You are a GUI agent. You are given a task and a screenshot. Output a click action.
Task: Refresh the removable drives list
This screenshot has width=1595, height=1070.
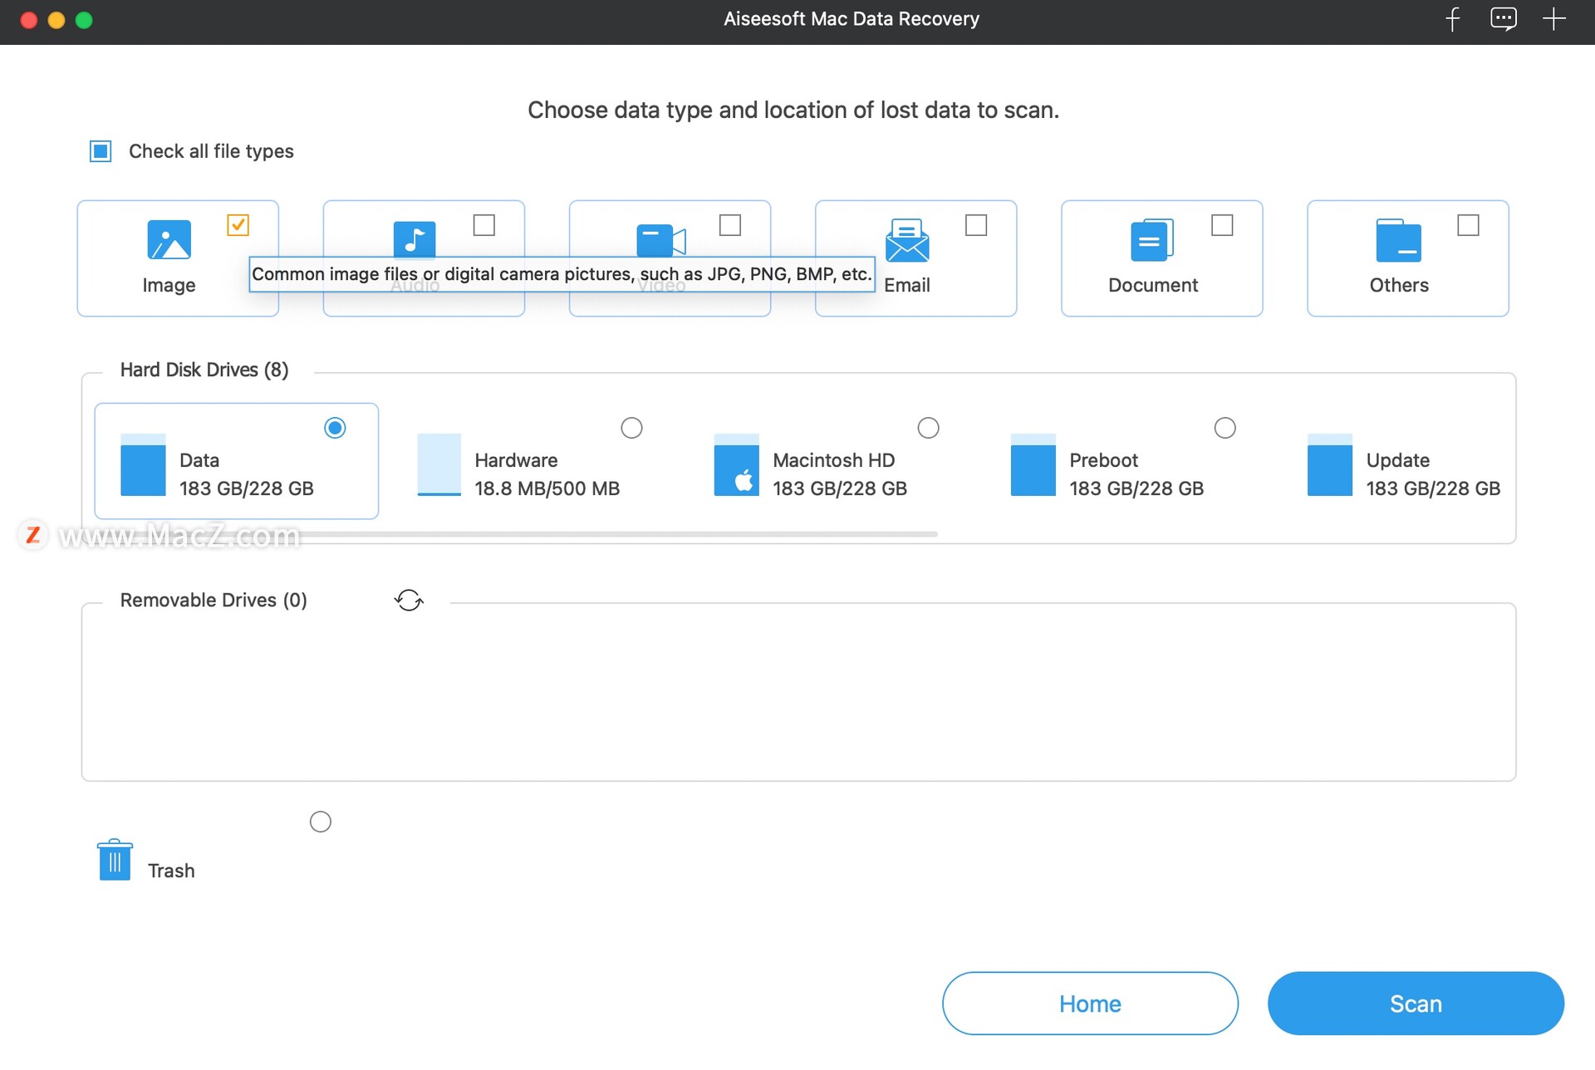(x=409, y=600)
